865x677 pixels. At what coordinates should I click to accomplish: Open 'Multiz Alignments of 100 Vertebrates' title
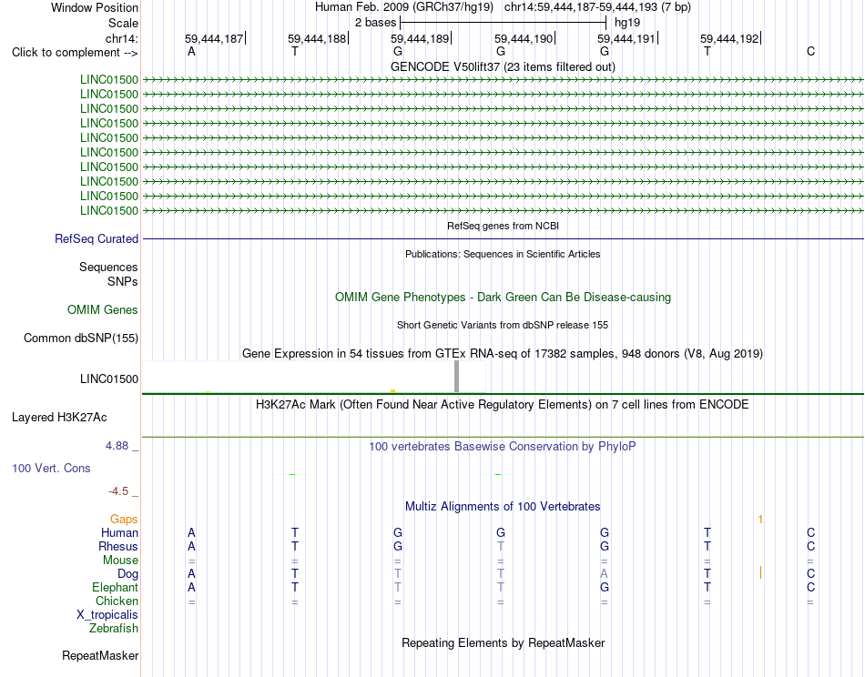(x=503, y=506)
